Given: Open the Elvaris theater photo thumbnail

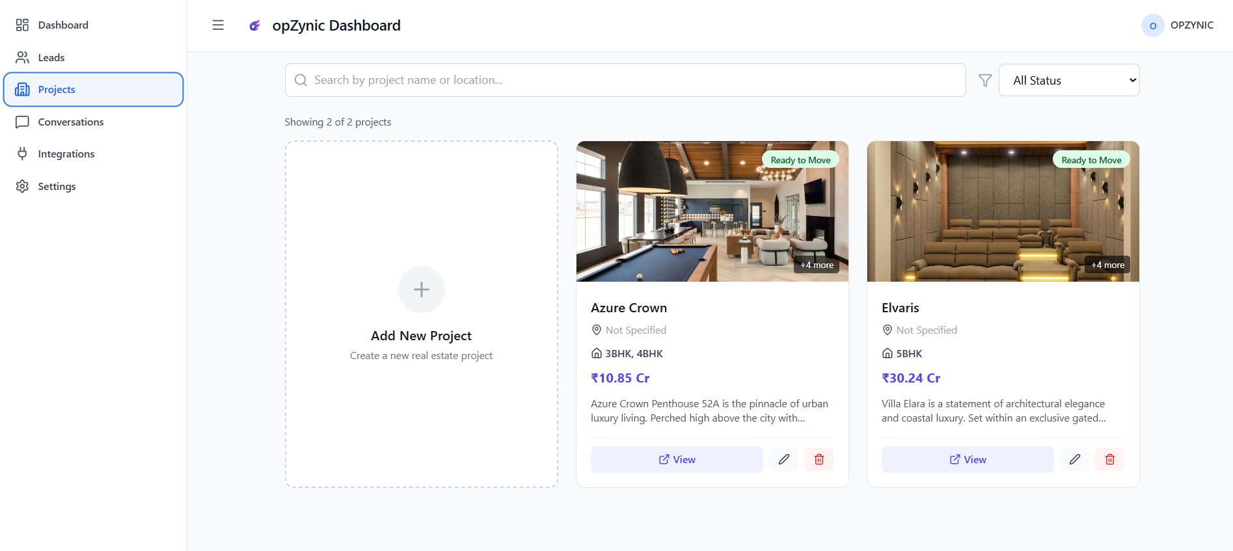Looking at the screenshot, I should coord(1003,211).
